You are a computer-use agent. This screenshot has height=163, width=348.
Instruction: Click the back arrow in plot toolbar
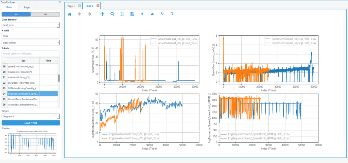(x=80, y=14)
